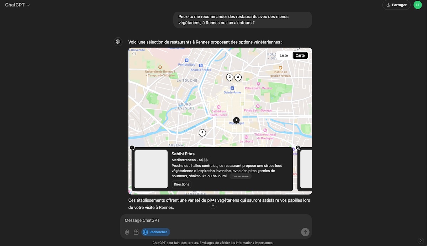
Task: Click the "ChatGPT peut faire des erreurs" disclaimer
Action: click(x=213, y=243)
